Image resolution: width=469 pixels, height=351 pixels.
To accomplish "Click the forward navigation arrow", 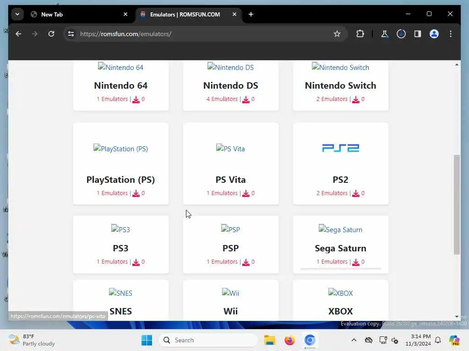I will pyautogui.click(x=35, y=34).
